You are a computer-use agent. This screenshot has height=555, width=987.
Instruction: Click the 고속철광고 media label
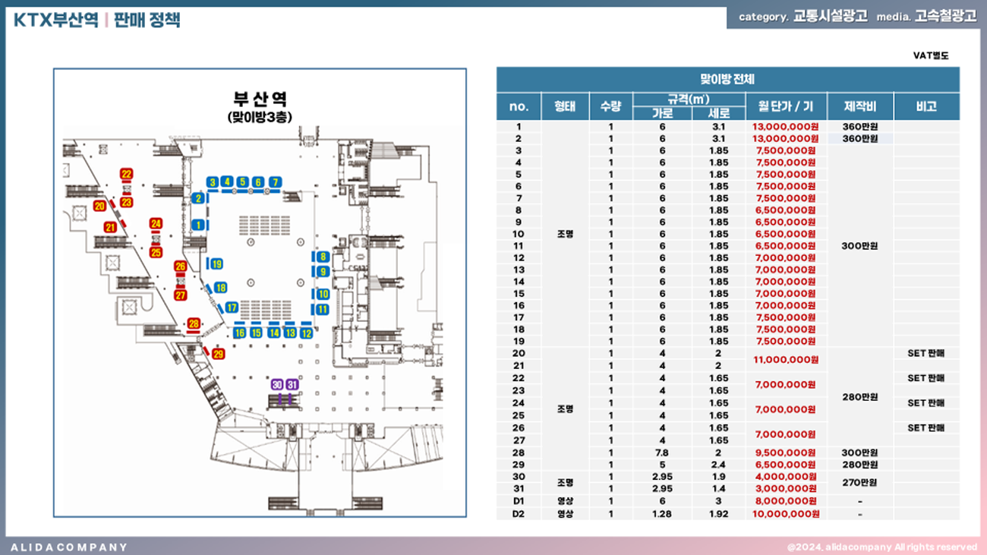click(x=945, y=17)
